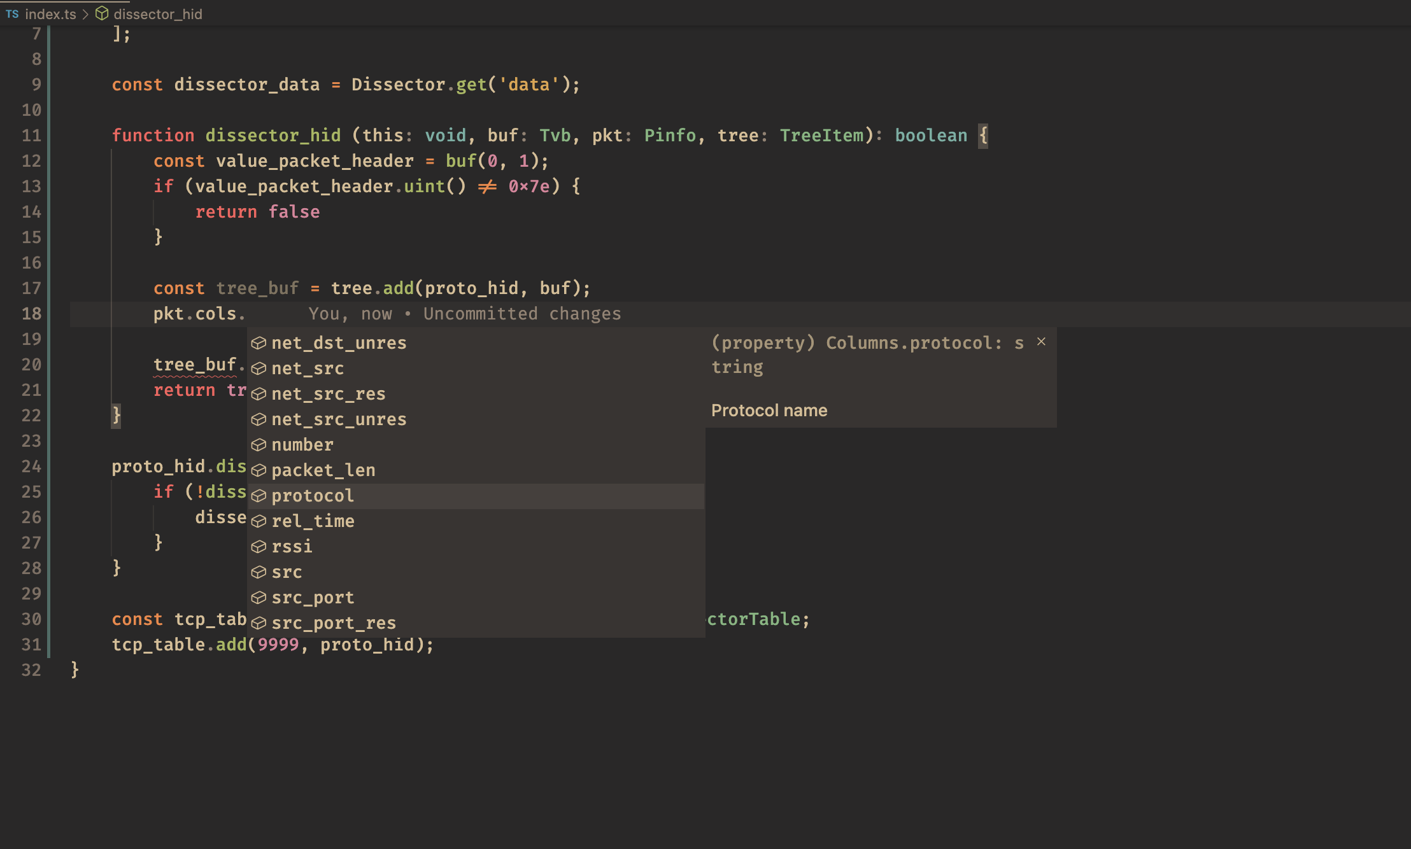This screenshot has width=1411, height=849.
Task: Click the TS file icon in breadcrumb
Action: click(x=12, y=14)
